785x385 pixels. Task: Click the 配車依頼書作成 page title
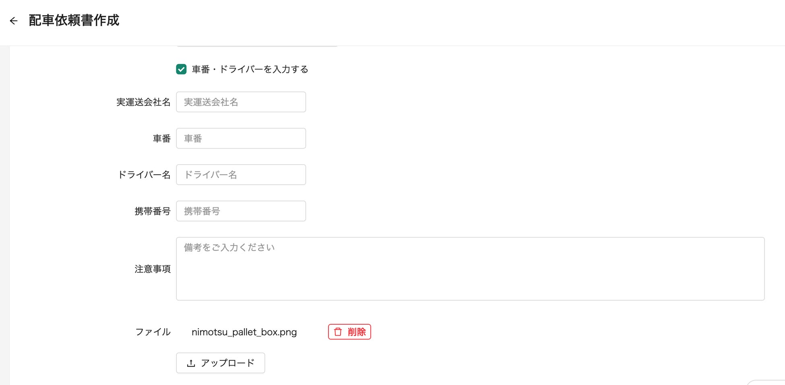click(x=74, y=21)
